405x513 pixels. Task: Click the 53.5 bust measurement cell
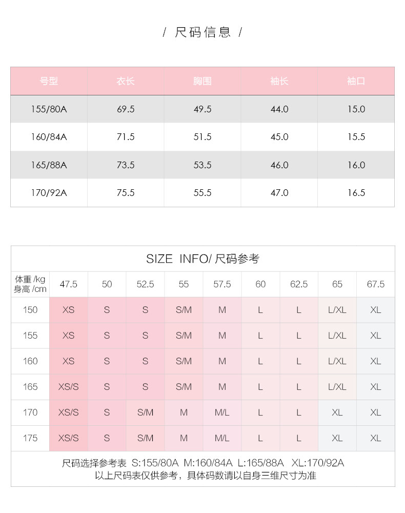202,165
